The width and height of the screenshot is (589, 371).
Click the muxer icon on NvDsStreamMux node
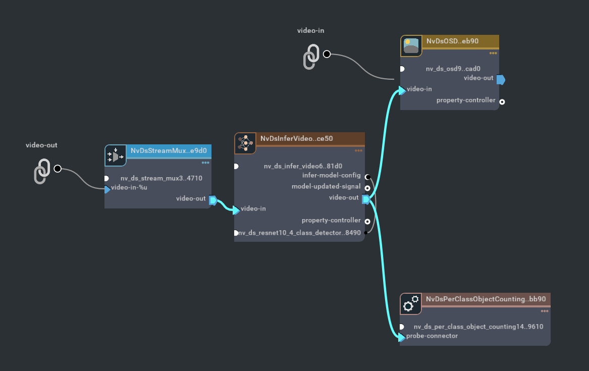pos(115,155)
